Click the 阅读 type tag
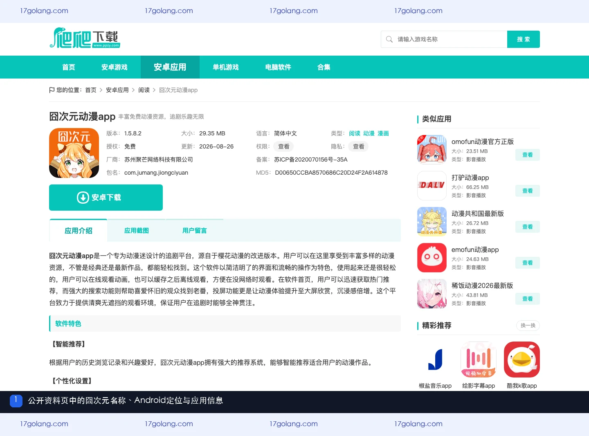The height and width of the screenshot is (436, 589). pos(355,133)
